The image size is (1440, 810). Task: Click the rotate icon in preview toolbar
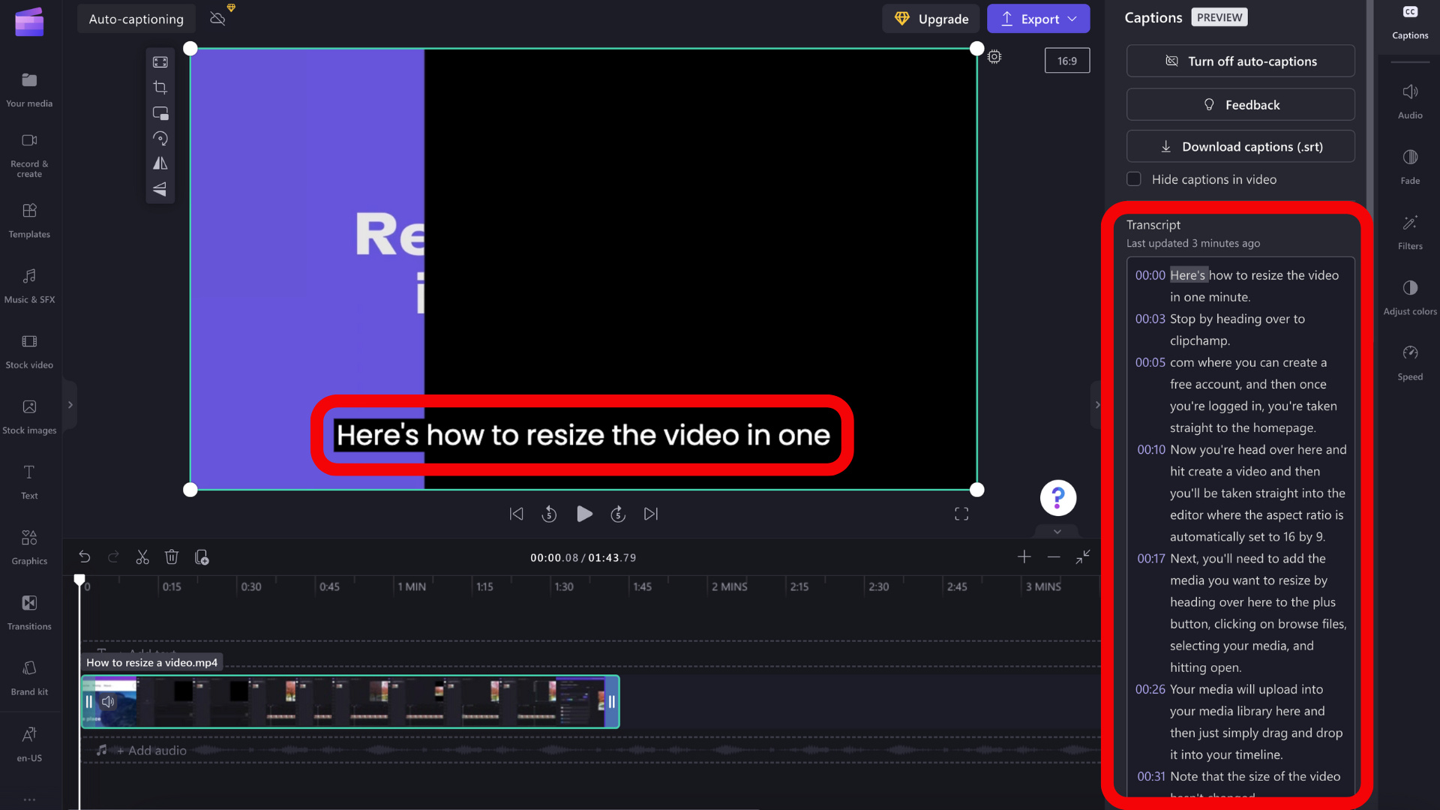(160, 138)
